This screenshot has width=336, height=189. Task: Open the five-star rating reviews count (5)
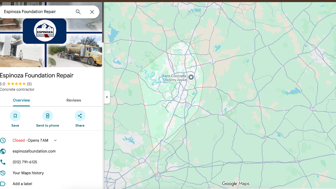(29, 84)
